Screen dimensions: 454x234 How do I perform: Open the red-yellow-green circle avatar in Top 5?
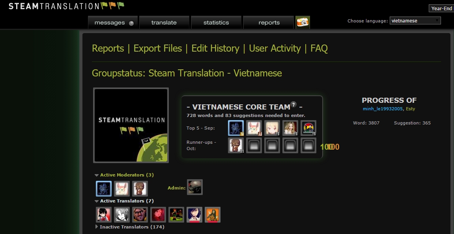pyautogui.click(x=308, y=128)
